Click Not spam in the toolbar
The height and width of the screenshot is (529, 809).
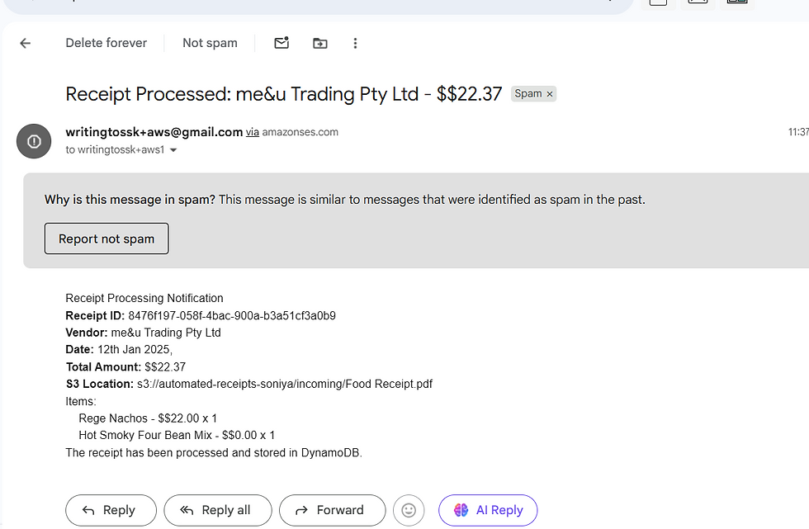tap(210, 43)
